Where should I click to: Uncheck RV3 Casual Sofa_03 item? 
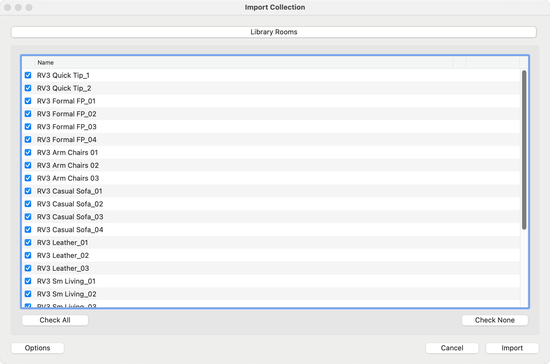pos(28,217)
